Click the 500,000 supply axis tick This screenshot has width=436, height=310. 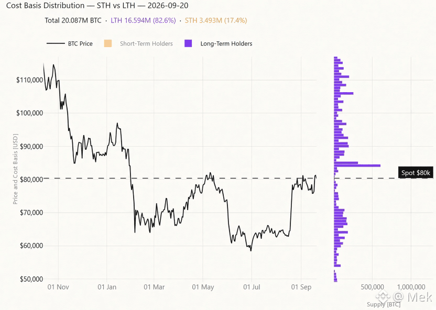click(372, 287)
